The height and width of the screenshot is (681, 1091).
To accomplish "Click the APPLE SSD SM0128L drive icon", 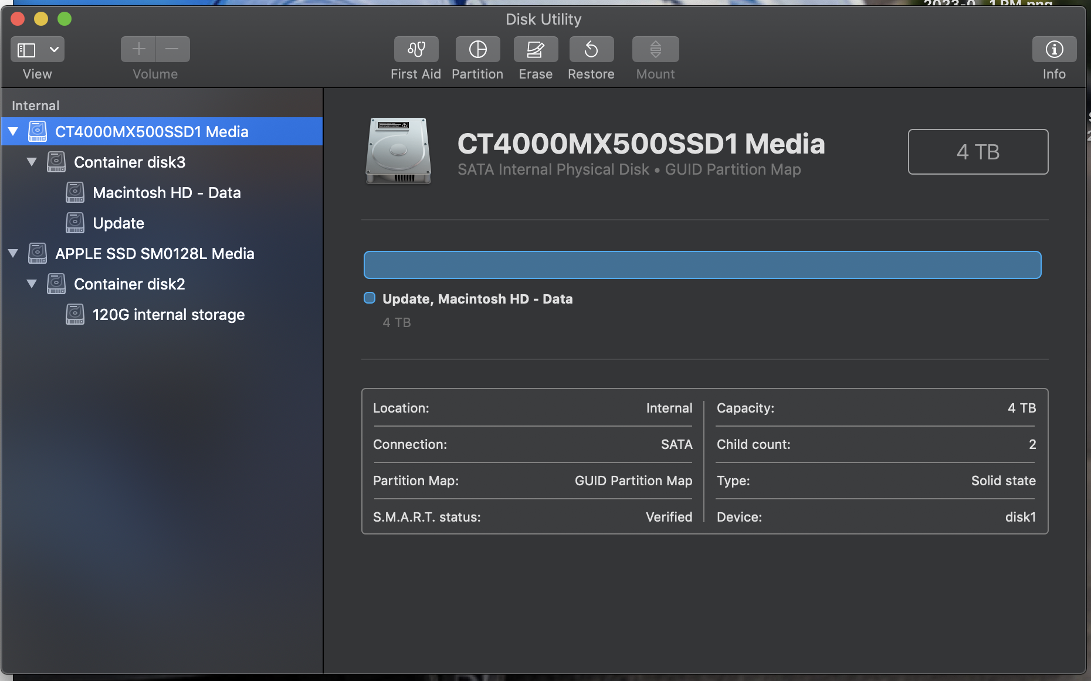I will pyautogui.click(x=38, y=253).
